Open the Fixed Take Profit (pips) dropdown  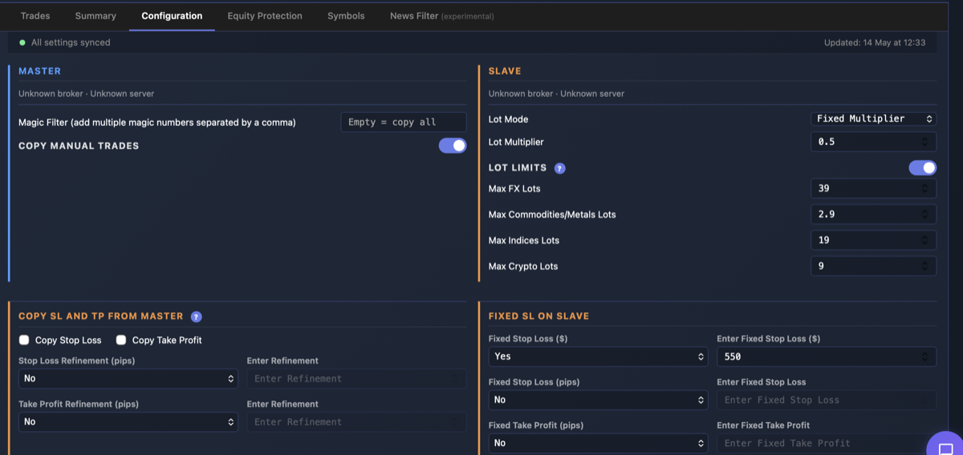pos(598,443)
